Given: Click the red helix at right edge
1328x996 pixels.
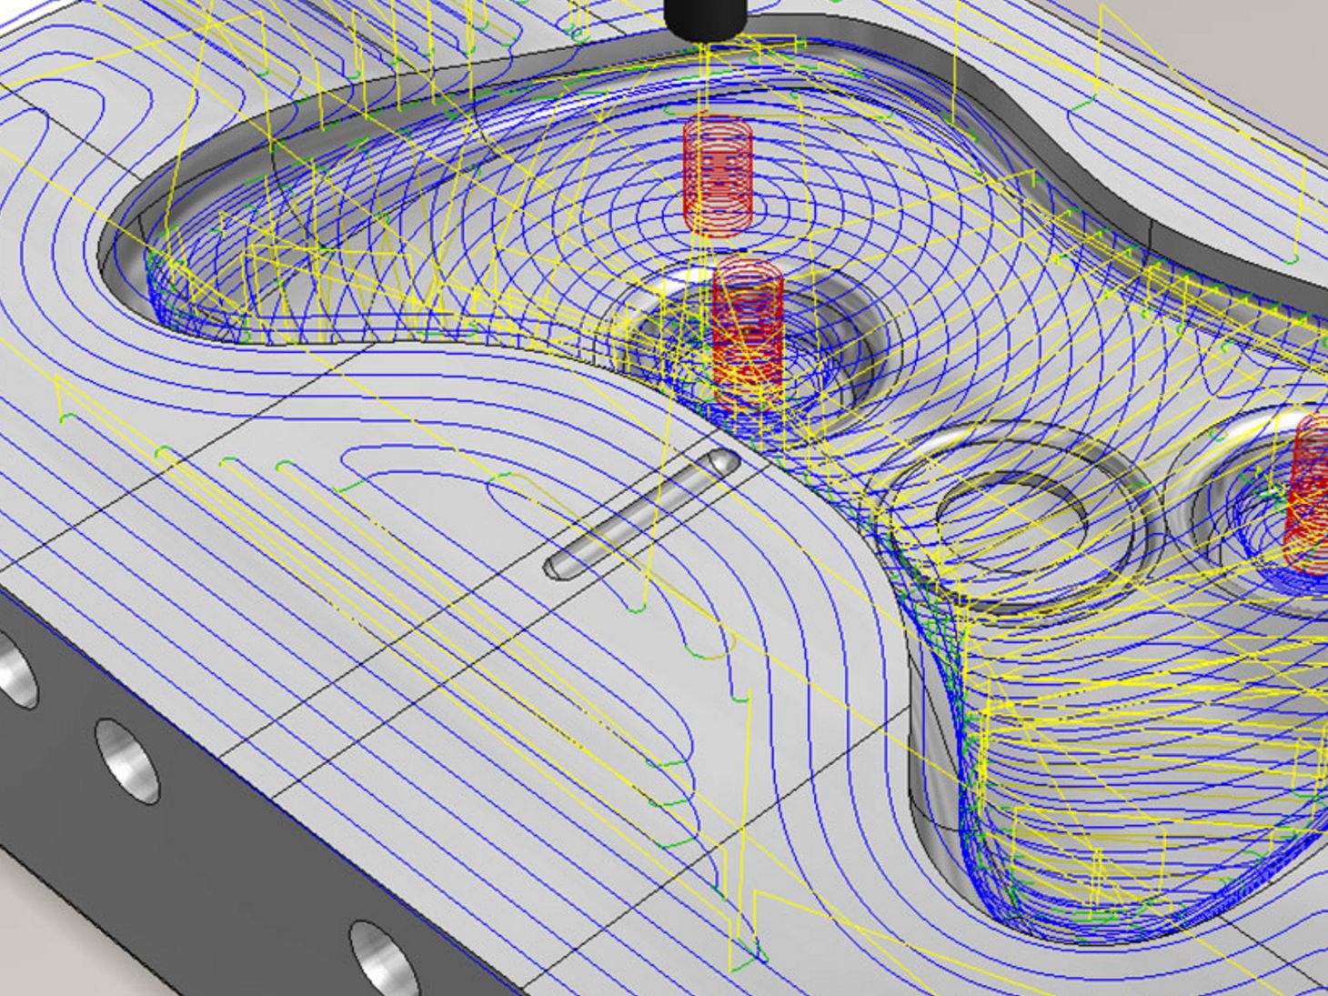Looking at the screenshot, I should [1308, 491].
